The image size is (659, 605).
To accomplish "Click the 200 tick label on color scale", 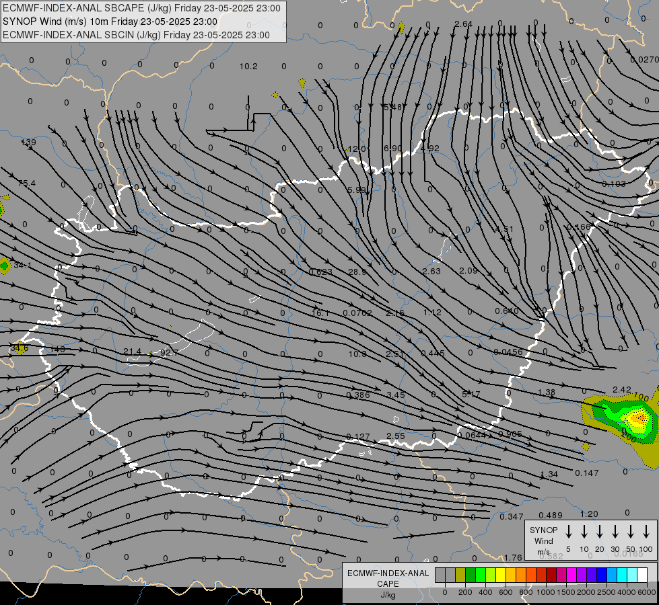I will point(465,592).
